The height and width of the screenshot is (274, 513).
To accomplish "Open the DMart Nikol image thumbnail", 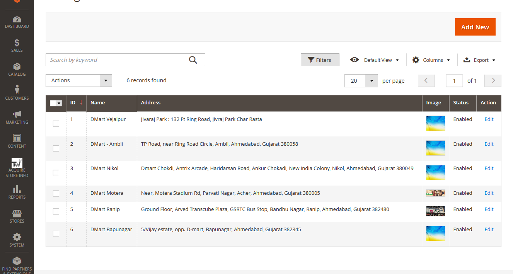I will click(x=436, y=172).
